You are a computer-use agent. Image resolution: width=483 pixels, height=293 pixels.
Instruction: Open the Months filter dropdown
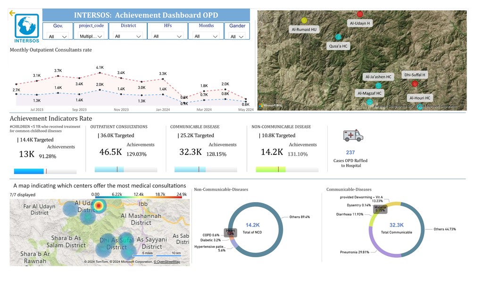pyautogui.click(x=206, y=36)
